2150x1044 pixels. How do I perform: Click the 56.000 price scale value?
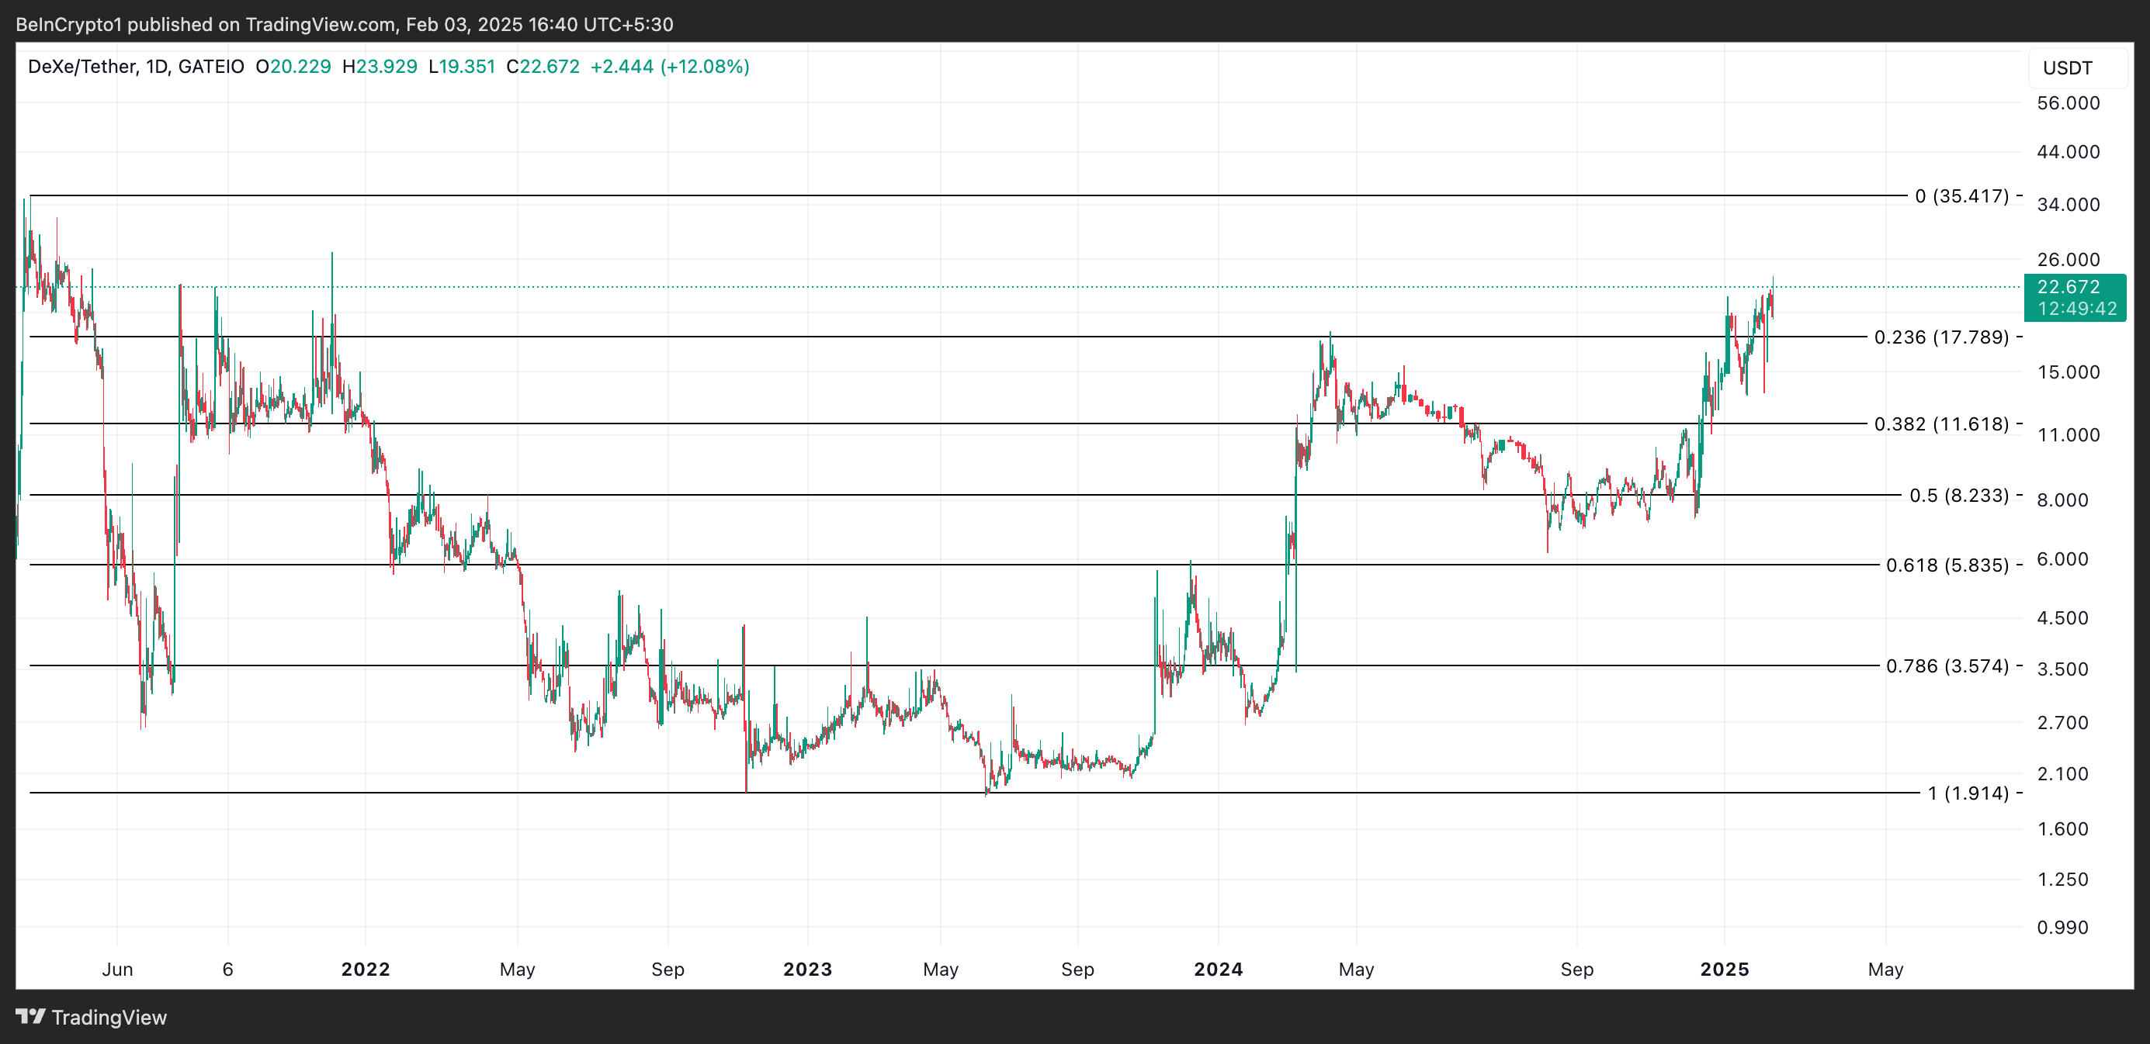click(x=2068, y=103)
